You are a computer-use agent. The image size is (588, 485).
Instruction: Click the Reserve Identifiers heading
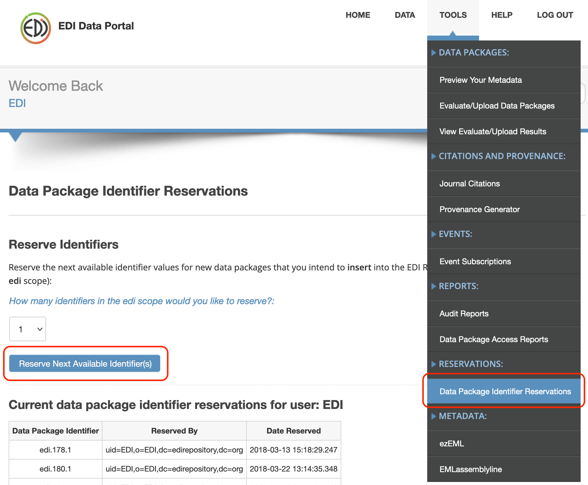coord(64,244)
